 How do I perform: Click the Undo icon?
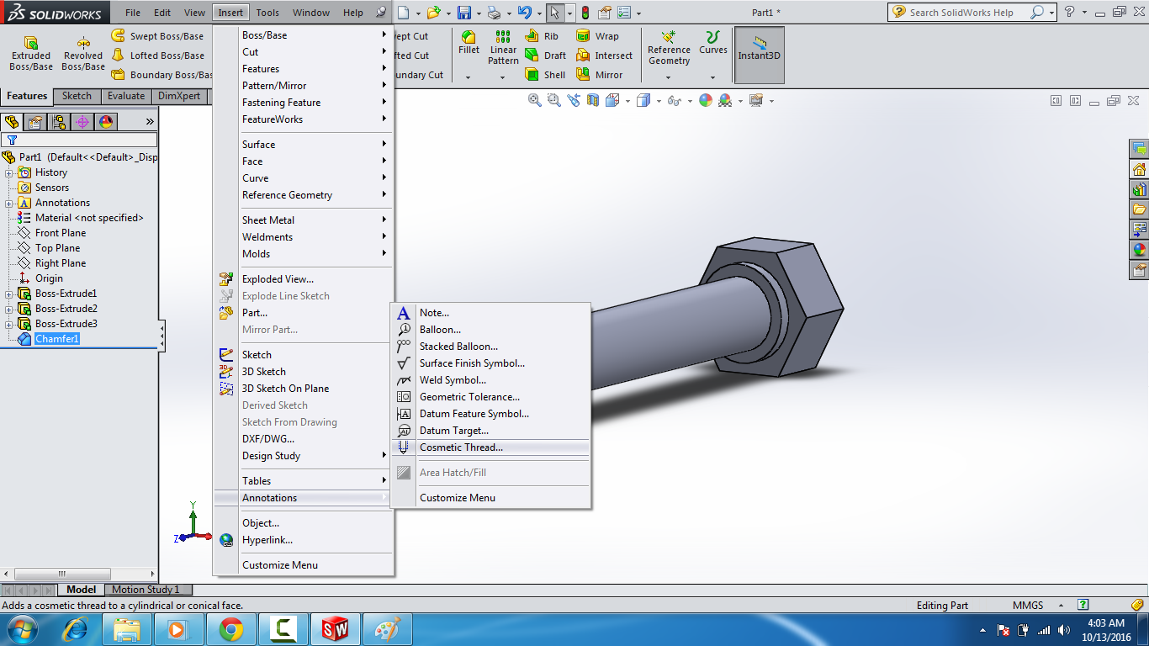[x=525, y=13]
